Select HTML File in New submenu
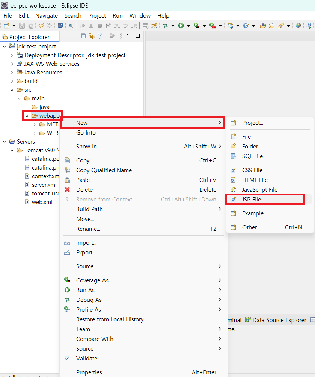This screenshot has height=377, width=315. pyautogui.click(x=270, y=180)
